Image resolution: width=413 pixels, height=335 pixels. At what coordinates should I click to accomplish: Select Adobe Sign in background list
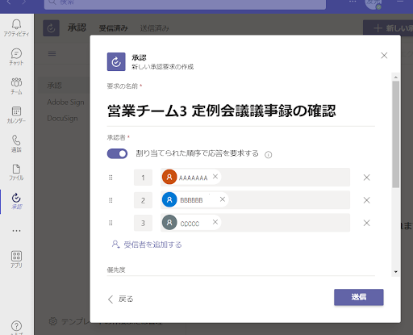coord(65,103)
